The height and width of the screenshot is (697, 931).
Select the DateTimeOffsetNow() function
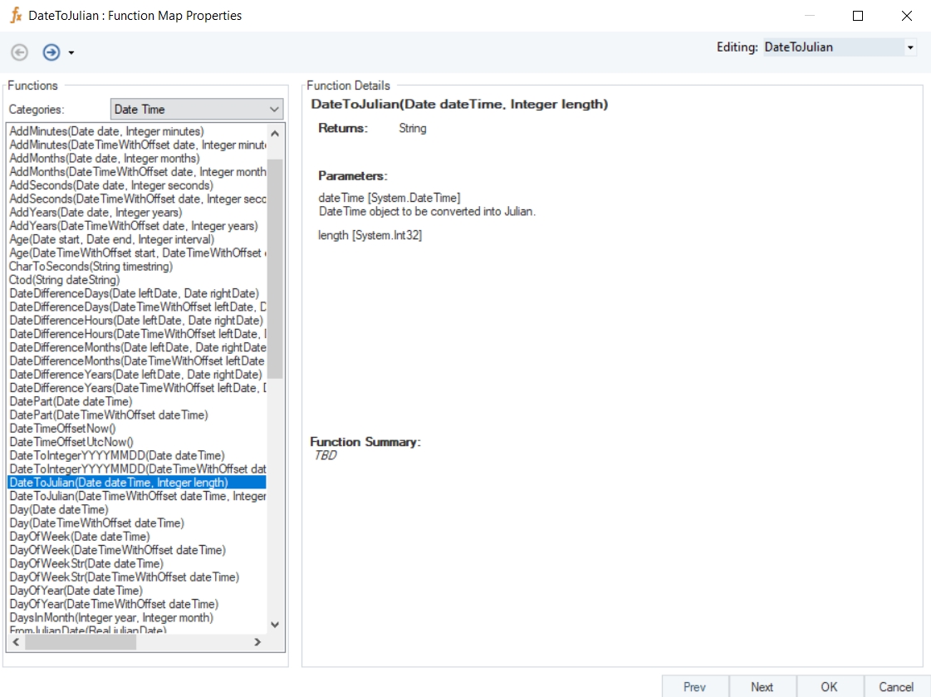point(62,429)
